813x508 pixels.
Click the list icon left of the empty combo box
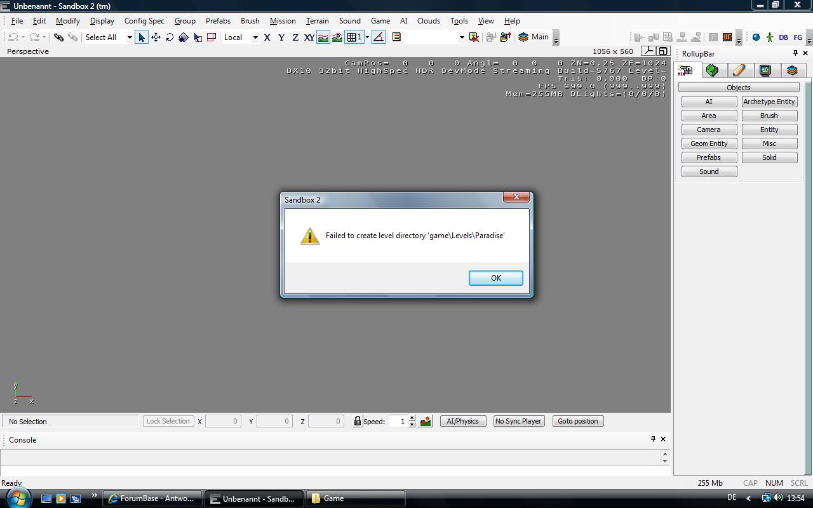pyautogui.click(x=396, y=37)
